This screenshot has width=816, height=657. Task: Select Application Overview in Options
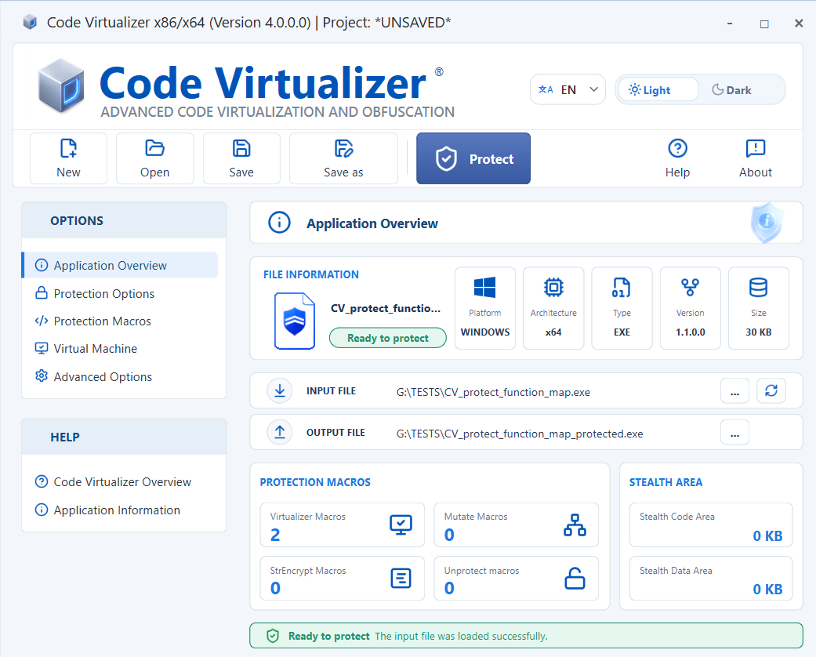tap(120, 265)
